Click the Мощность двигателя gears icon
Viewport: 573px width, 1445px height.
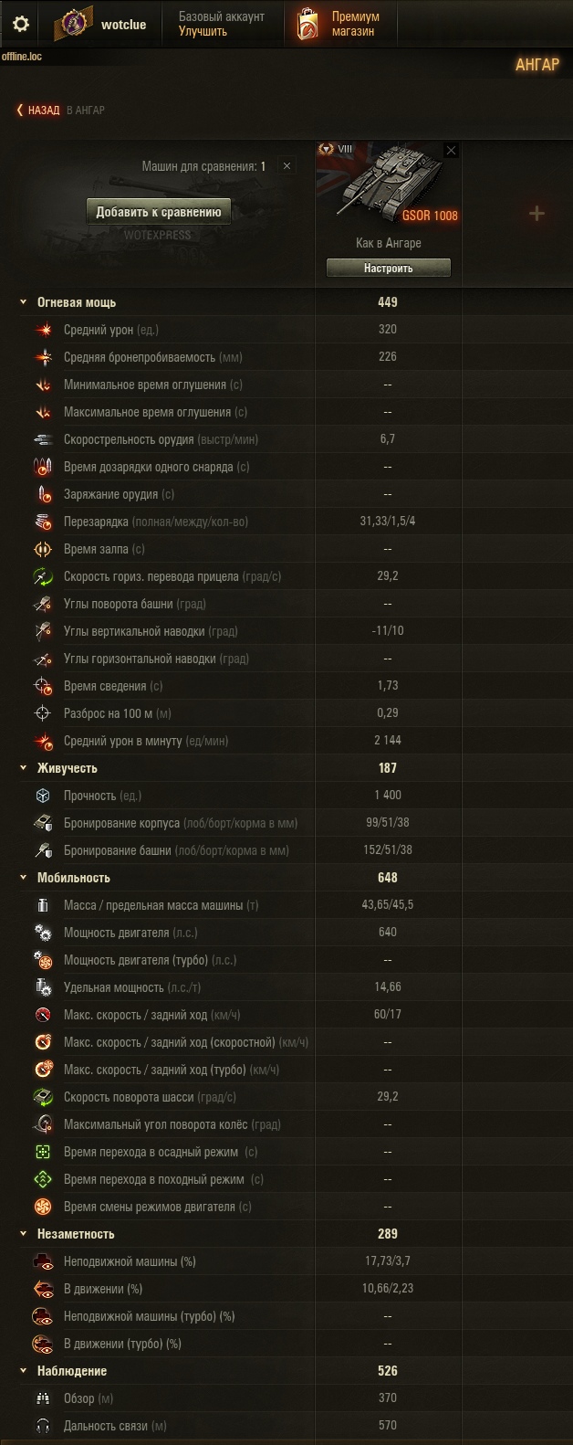point(43,933)
